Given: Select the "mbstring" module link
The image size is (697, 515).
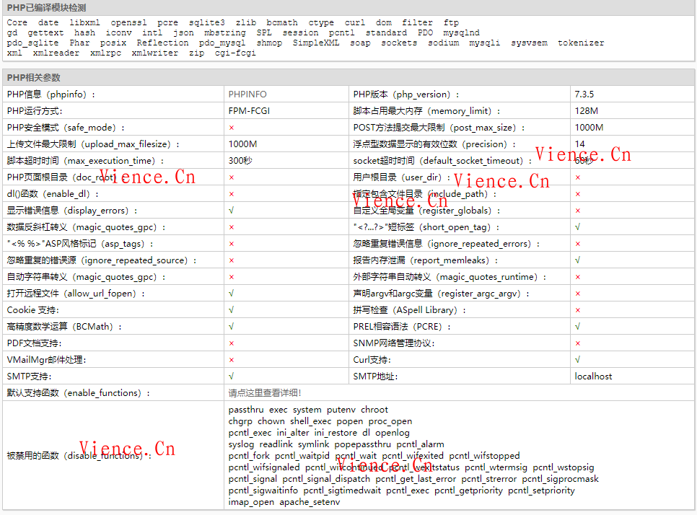Looking at the screenshot, I should 224,32.
